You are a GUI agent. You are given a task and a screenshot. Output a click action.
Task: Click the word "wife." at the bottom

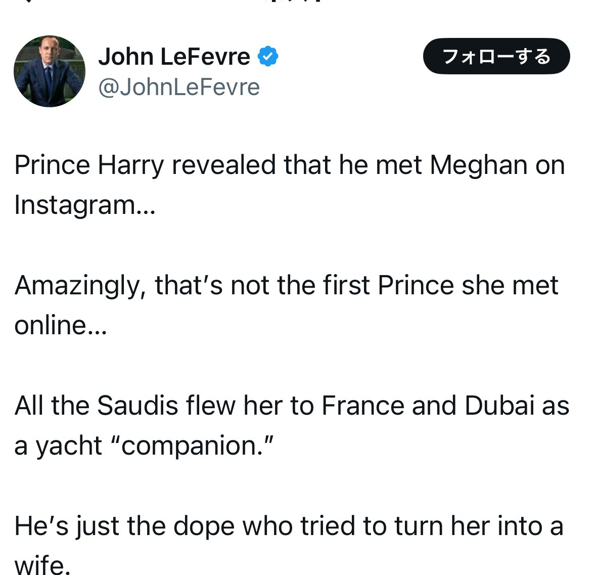[x=42, y=565]
